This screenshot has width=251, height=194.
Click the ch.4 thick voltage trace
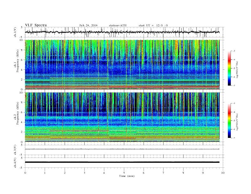pyautogui.click(x=122, y=162)
